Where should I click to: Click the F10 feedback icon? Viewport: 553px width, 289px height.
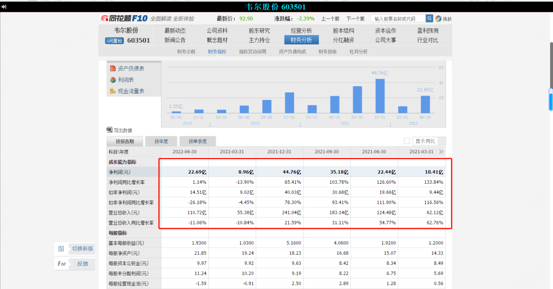click(x=62, y=264)
